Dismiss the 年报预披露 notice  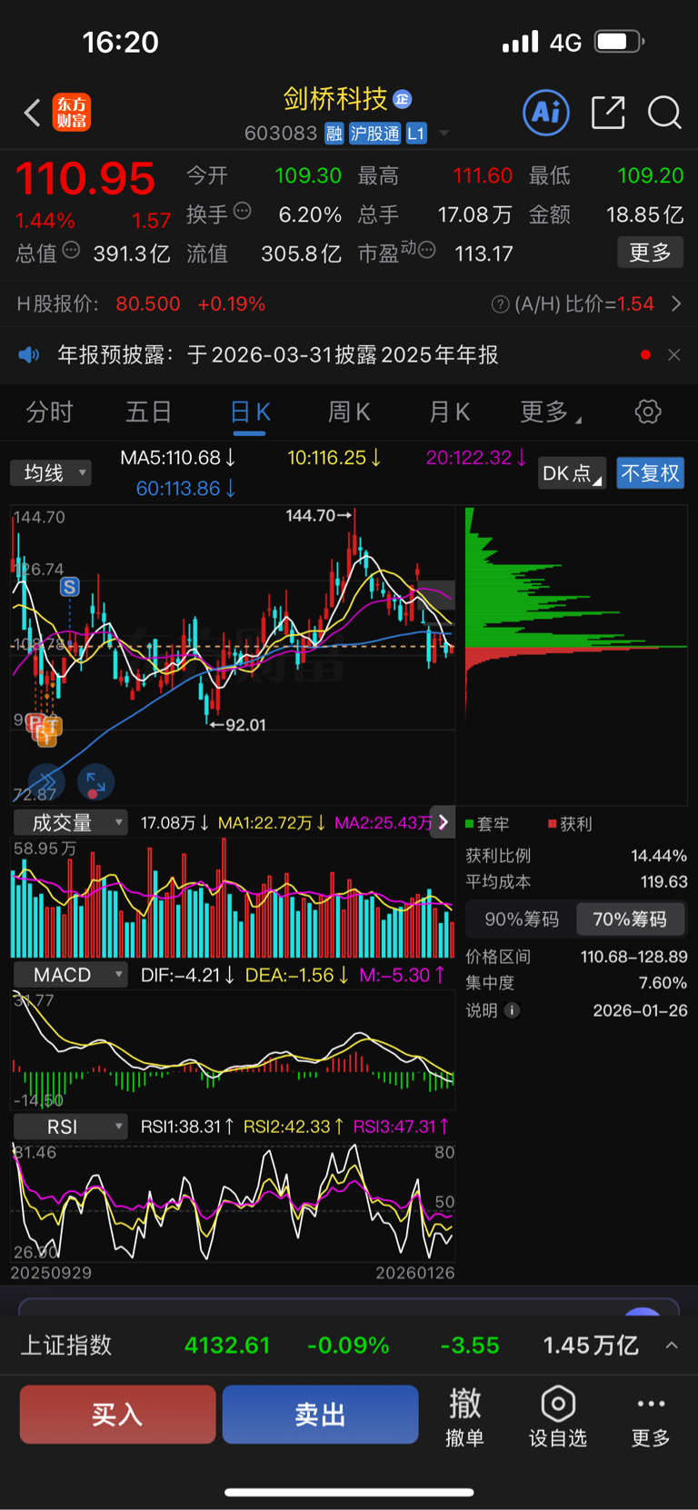point(673,354)
